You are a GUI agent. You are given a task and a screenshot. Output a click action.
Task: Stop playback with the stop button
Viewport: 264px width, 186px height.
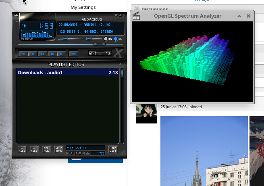tap(52, 53)
